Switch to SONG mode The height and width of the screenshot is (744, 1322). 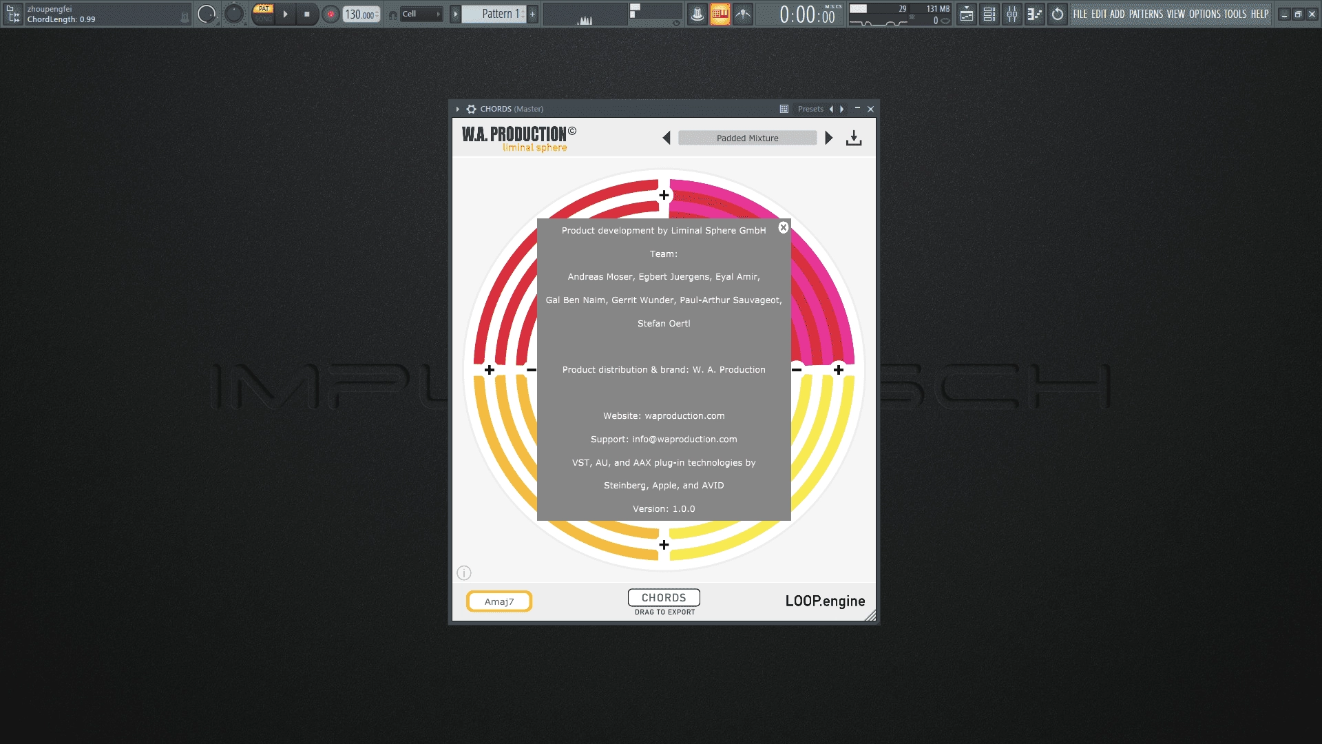tap(263, 19)
